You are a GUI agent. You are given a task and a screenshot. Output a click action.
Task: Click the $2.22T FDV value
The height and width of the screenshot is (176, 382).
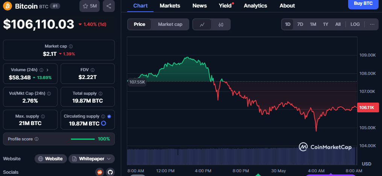pyautogui.click(x=87, y=78)
